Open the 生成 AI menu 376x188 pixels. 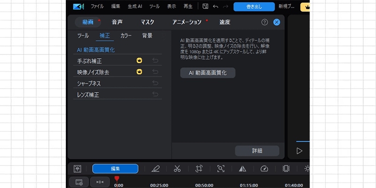point(135,7)
